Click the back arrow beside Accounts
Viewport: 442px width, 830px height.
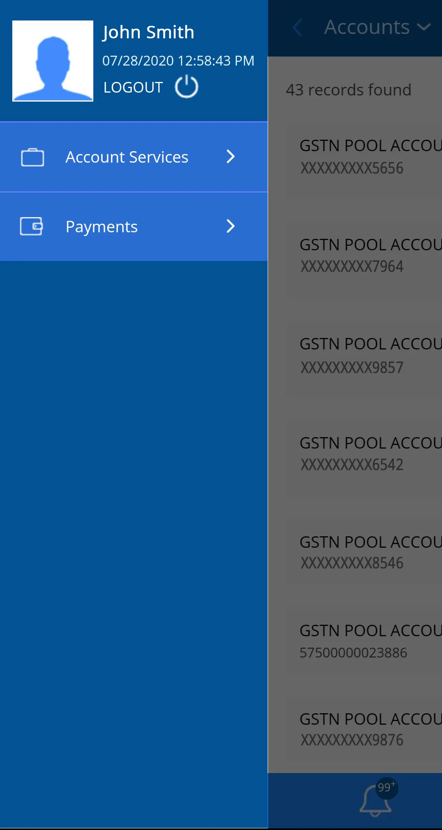click(x=298, y=27)
